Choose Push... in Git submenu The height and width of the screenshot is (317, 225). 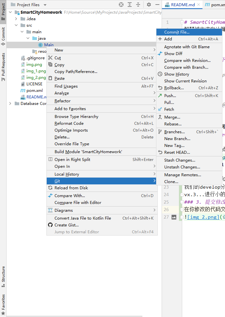tap(189, 96)
